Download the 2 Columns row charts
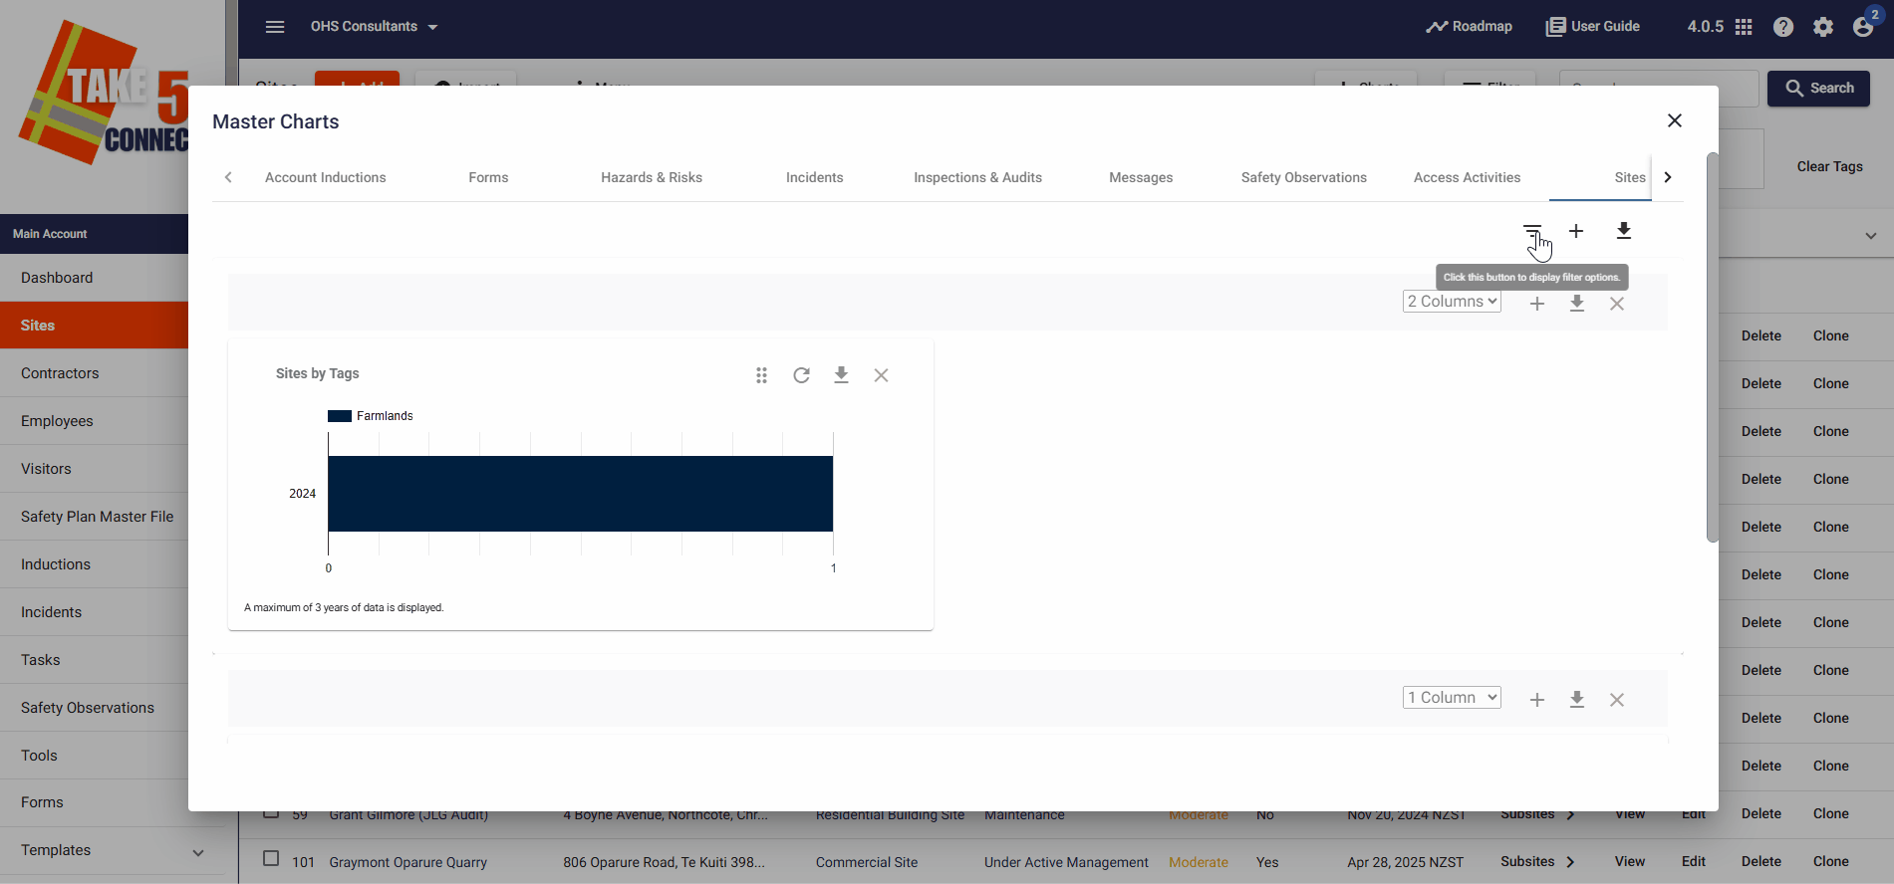 pos(1577,304)
